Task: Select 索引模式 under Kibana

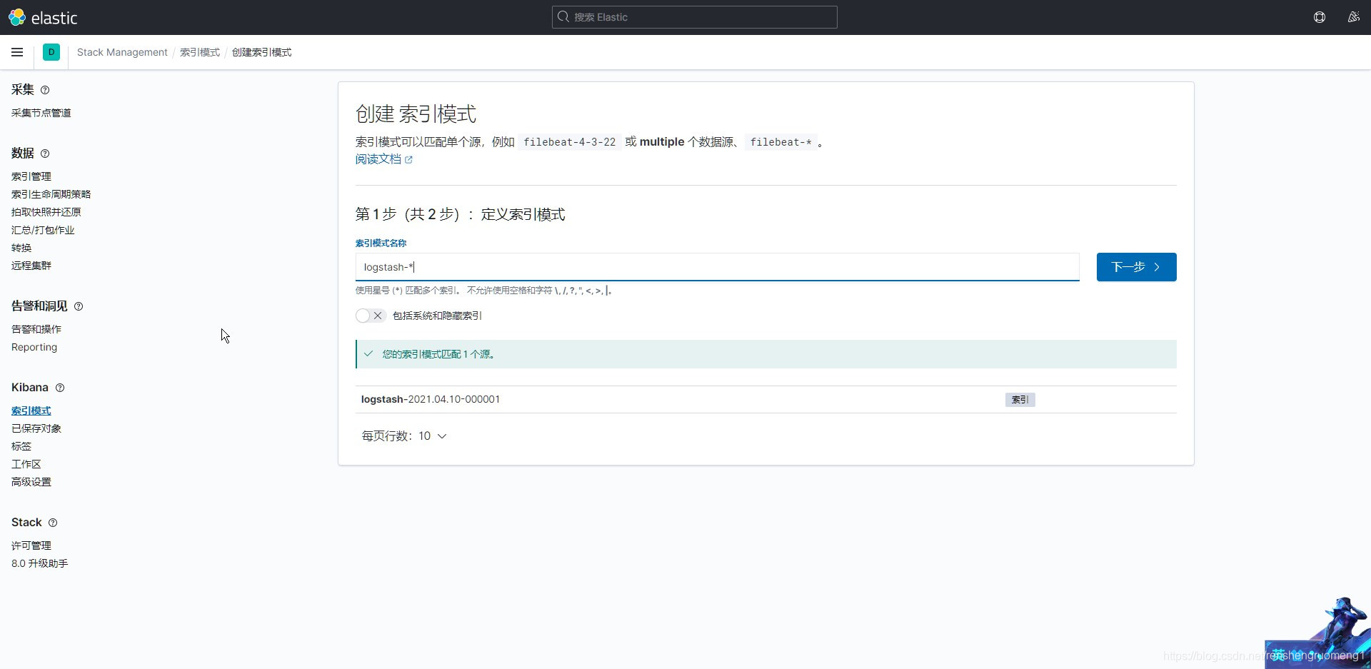Action: (x=31, y=411)
